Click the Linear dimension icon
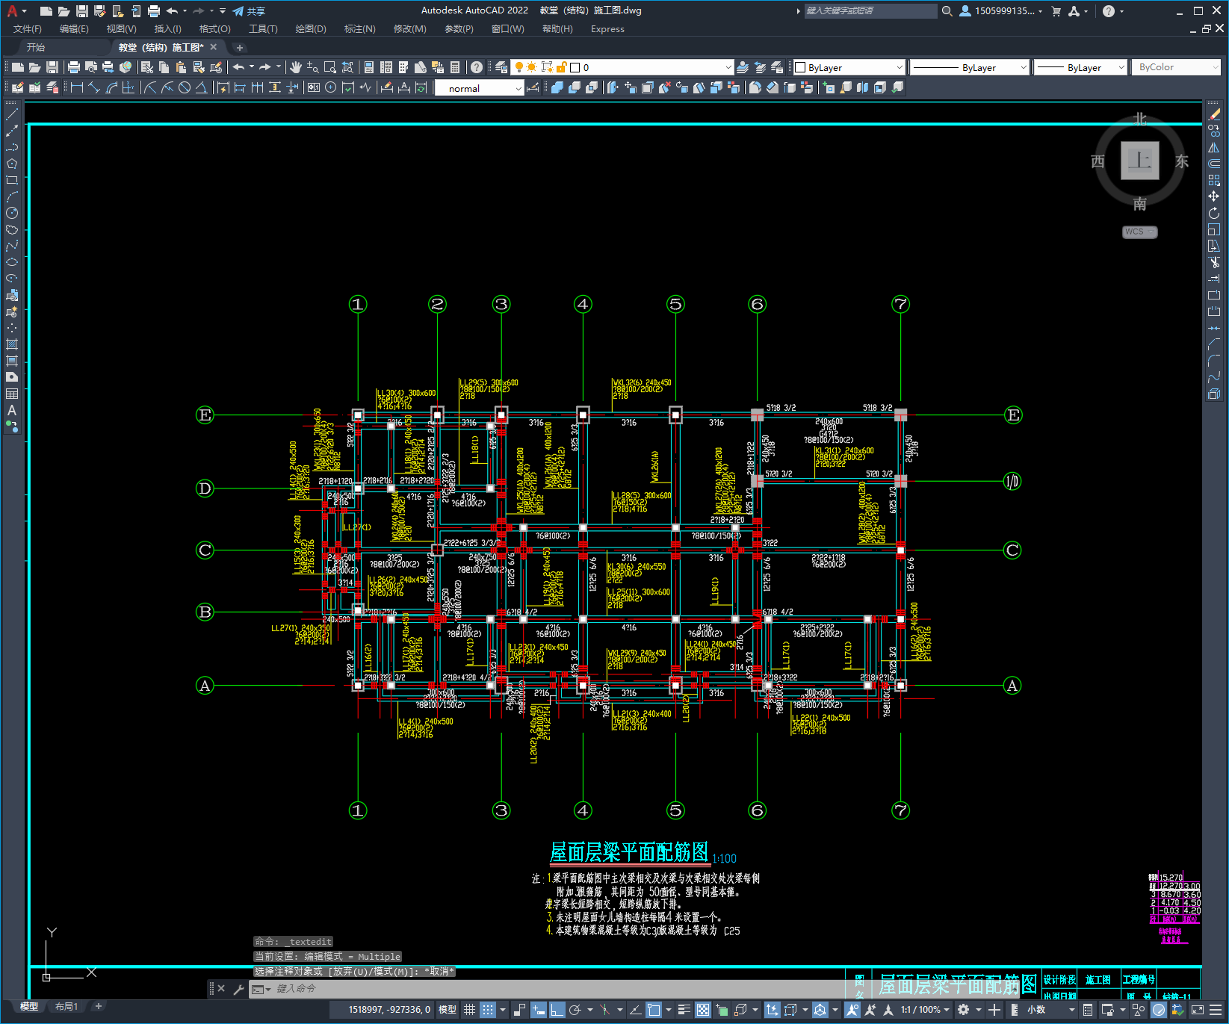 click(x=76, y=87)
